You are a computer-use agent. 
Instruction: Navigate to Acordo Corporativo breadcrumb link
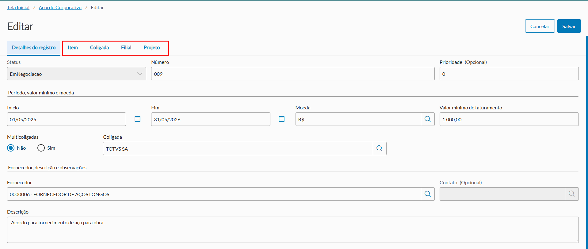(60, 8)
